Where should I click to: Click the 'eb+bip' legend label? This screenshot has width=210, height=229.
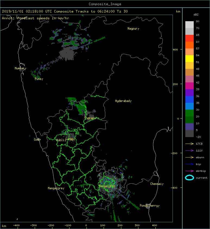(x=201, y=171)
